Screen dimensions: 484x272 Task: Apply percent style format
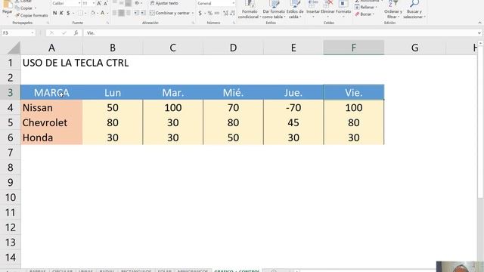(210, 13)
